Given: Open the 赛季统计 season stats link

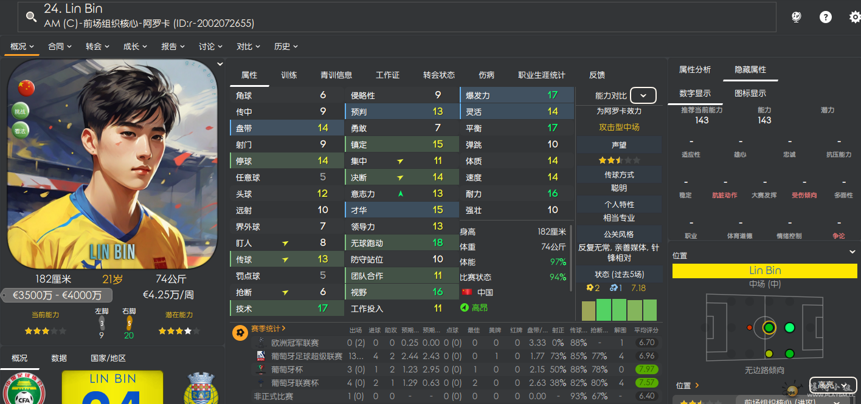Looking at the screenshot, I should (268, 329).
